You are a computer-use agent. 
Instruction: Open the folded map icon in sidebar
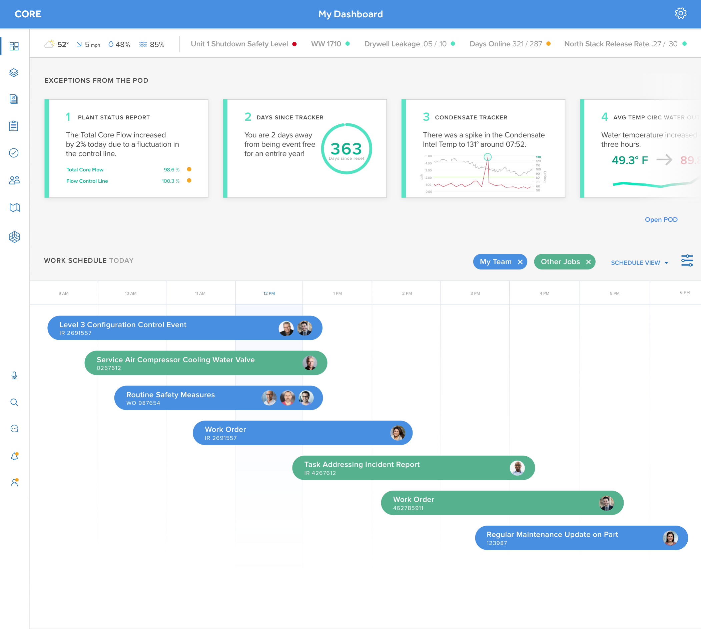tap(15, 207)
